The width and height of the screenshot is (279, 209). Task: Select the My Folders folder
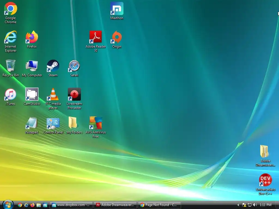[74, 125]
